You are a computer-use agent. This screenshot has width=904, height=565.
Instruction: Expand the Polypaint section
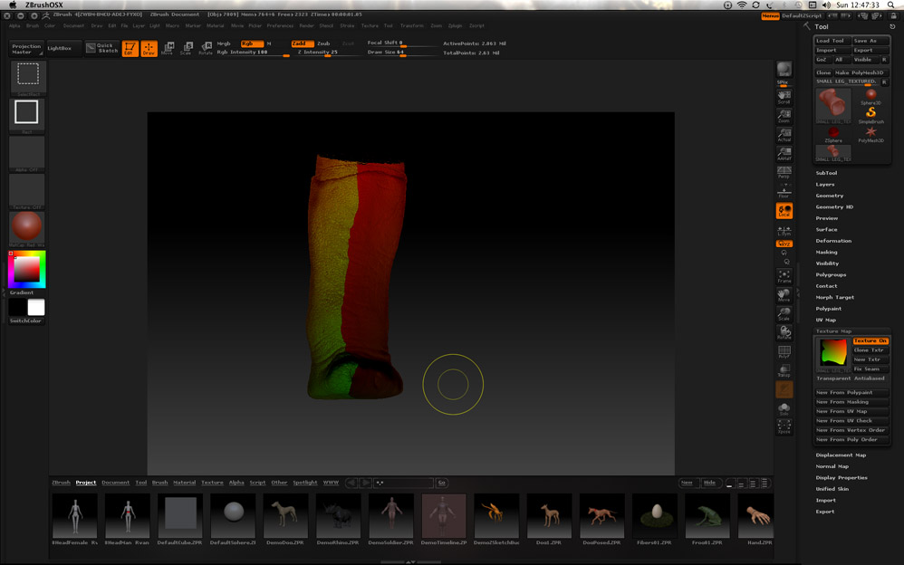click(829, 309)
